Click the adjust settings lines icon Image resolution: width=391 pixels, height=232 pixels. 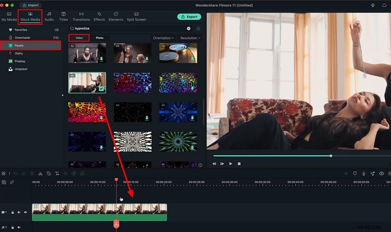click(x=65, y=174)
